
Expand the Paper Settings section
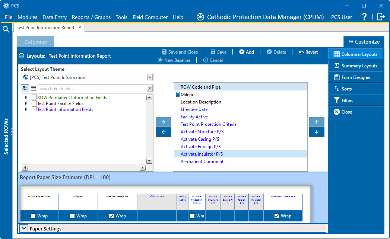tap(24, 228)
